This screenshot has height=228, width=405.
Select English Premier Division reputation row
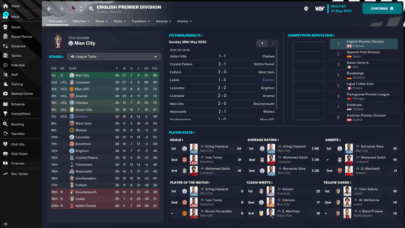click(363, 44)
